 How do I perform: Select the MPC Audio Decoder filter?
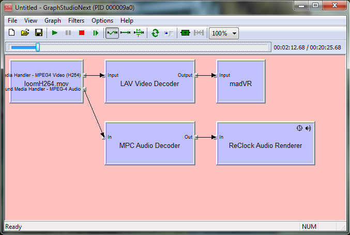tap(150, 143)
